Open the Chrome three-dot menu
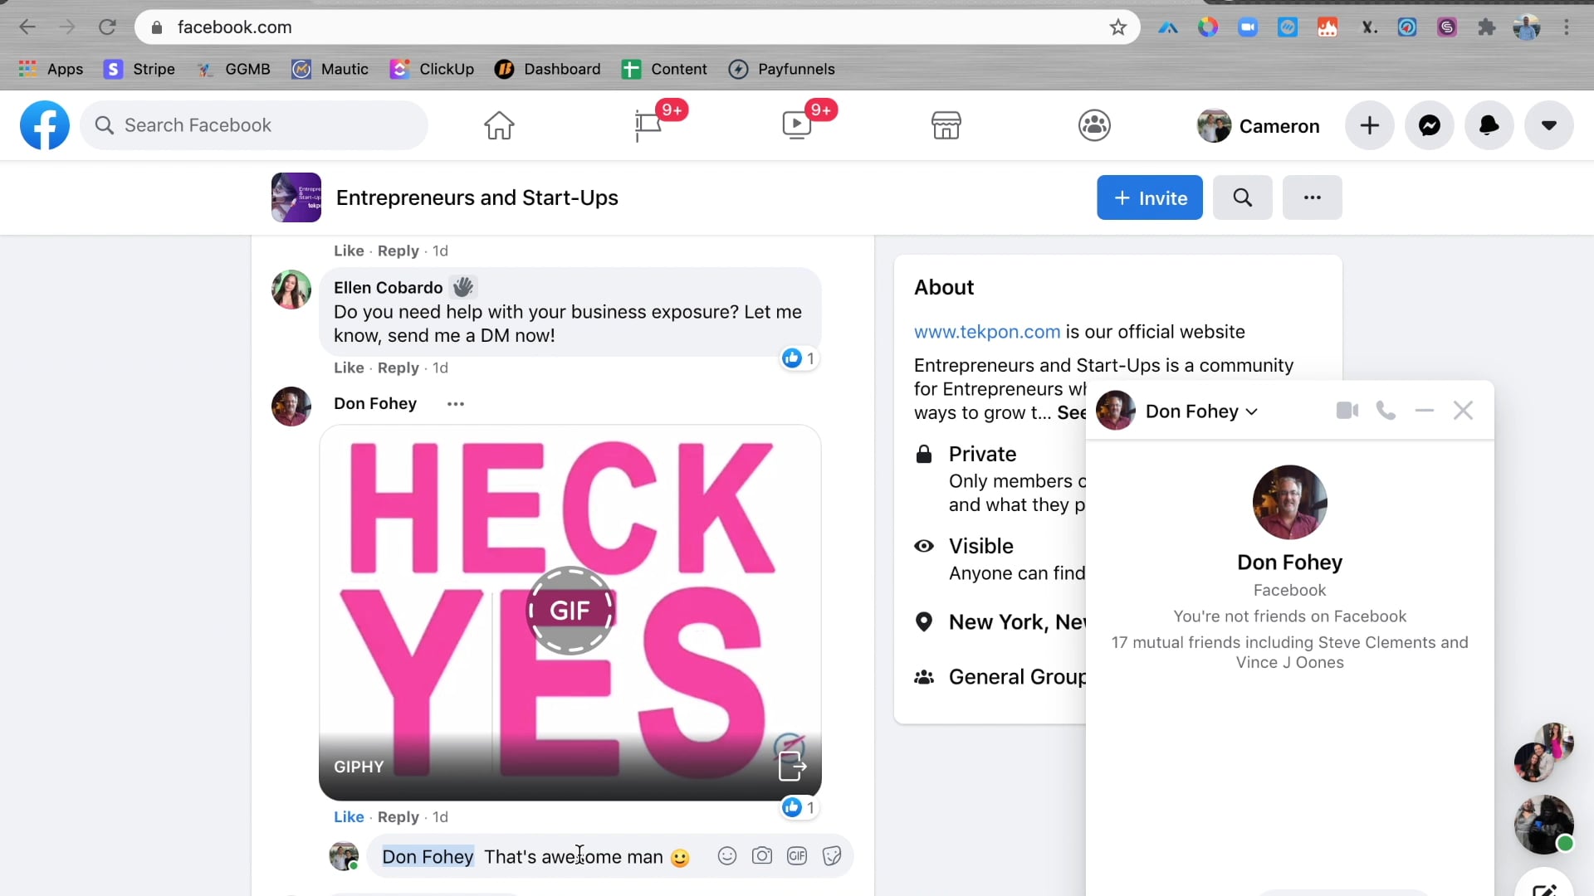 click(x=1567, y=27)
